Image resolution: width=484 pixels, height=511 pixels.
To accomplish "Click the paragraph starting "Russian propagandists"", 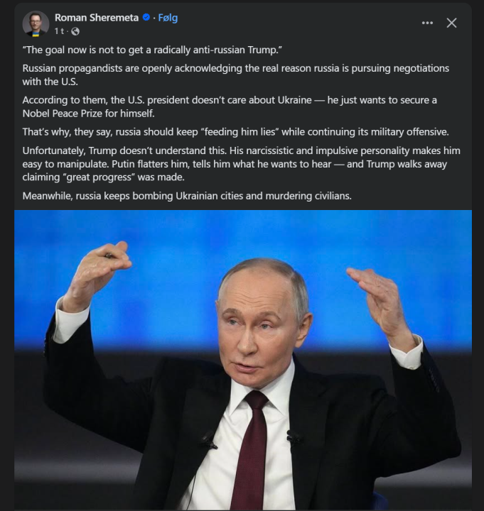I will (235, 75).
